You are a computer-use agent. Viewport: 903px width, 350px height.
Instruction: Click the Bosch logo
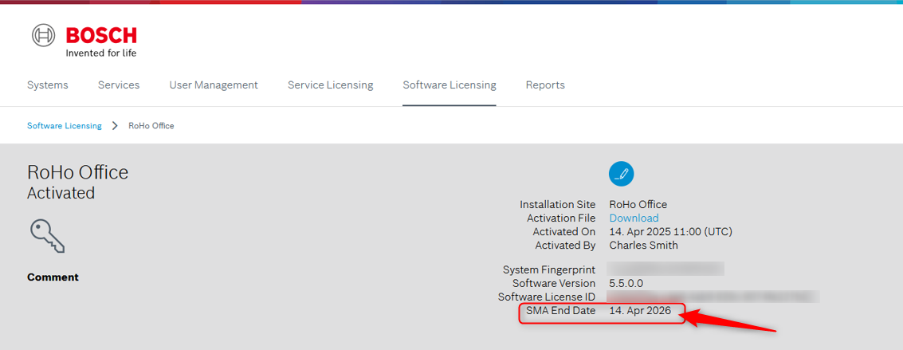84,41
